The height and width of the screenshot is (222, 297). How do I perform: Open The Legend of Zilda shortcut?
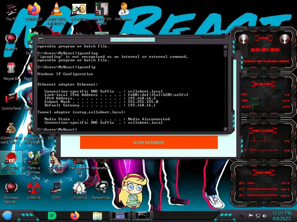click(79, 166)
